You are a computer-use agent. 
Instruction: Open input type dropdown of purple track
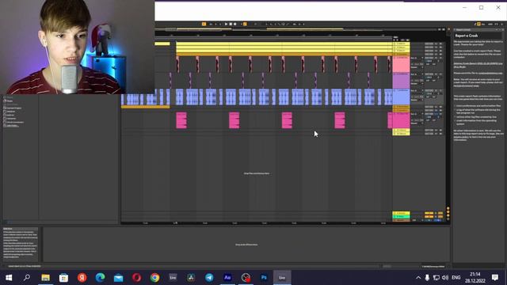[x=417, y=74]
